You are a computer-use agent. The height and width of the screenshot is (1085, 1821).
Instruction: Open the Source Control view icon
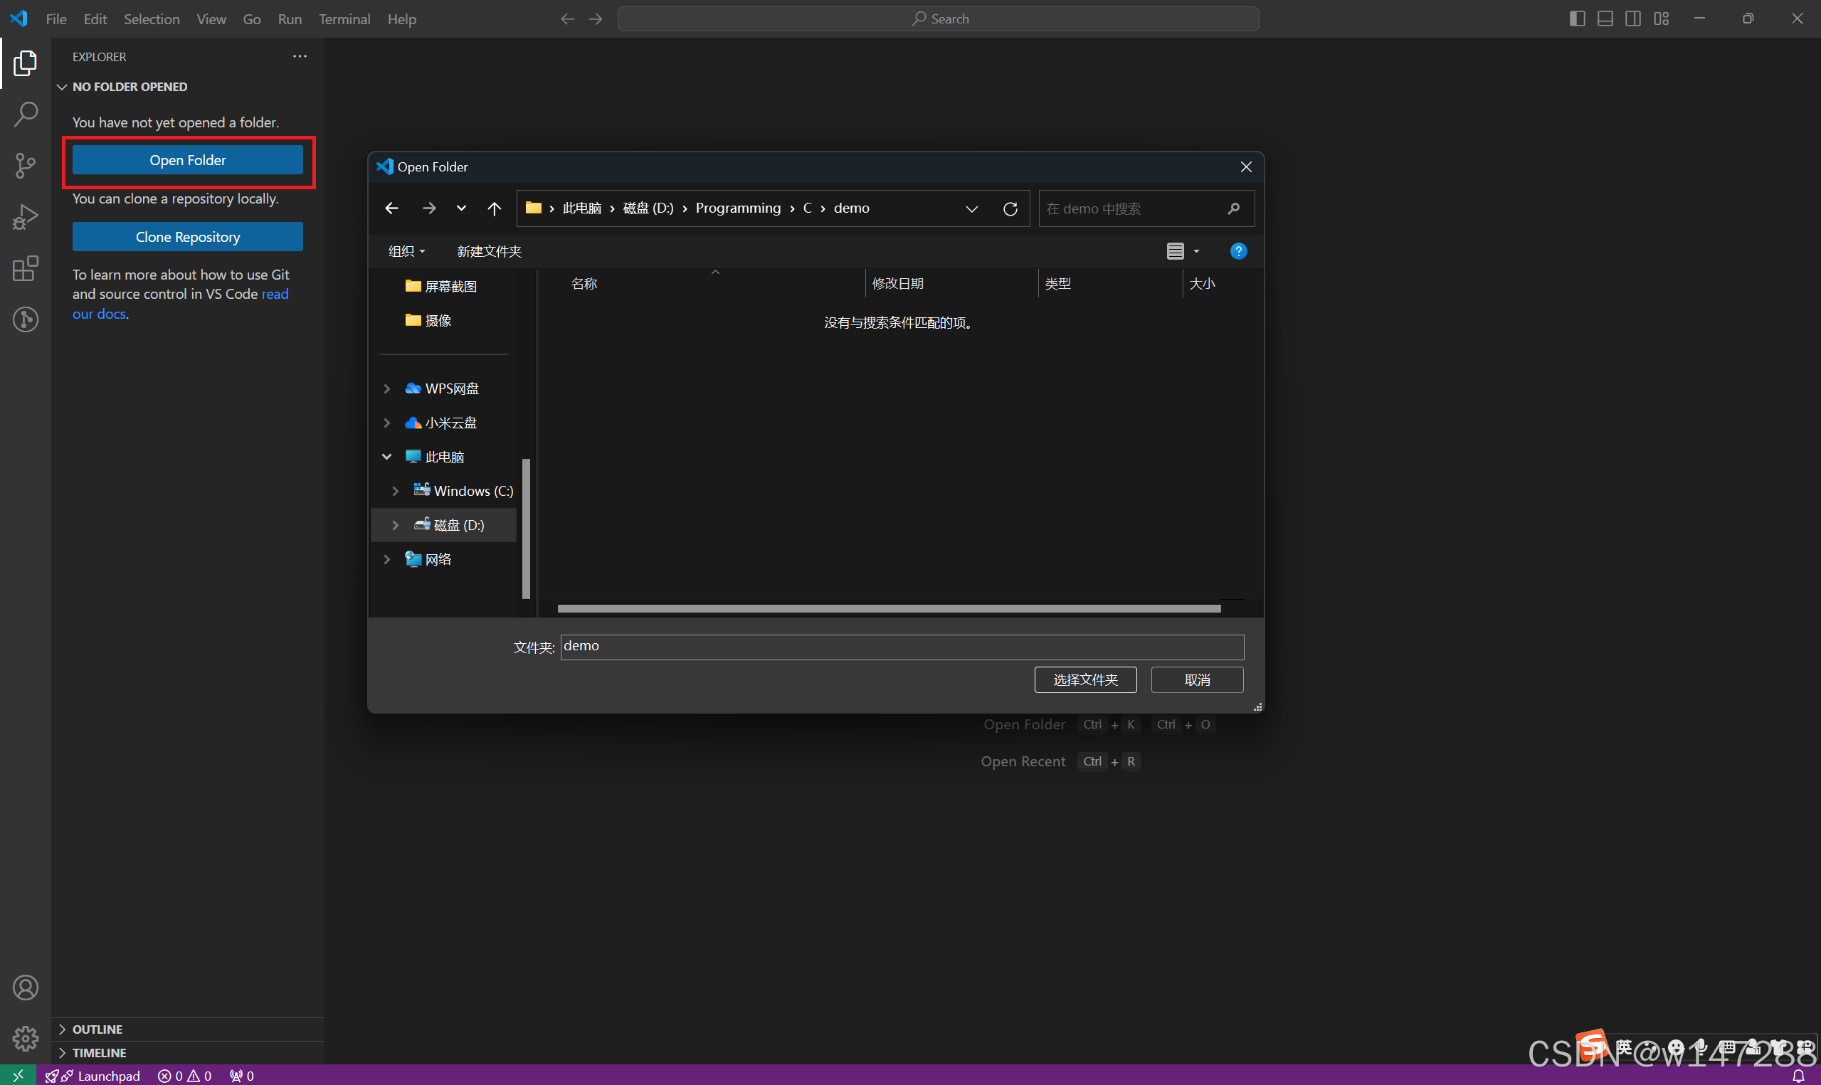(x=26, y=166)
